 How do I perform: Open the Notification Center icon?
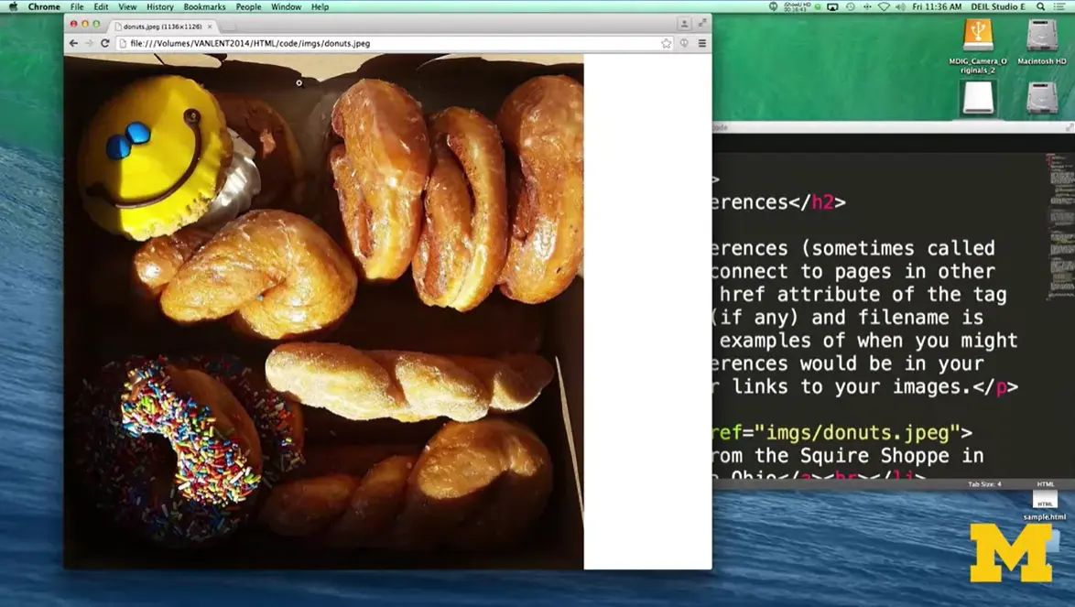click(x=1061, y=6)
